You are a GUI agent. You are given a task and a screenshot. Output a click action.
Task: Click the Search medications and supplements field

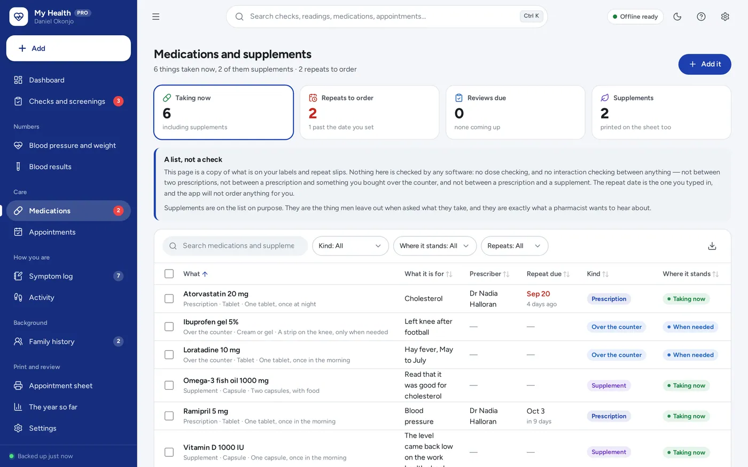point(235,246)
